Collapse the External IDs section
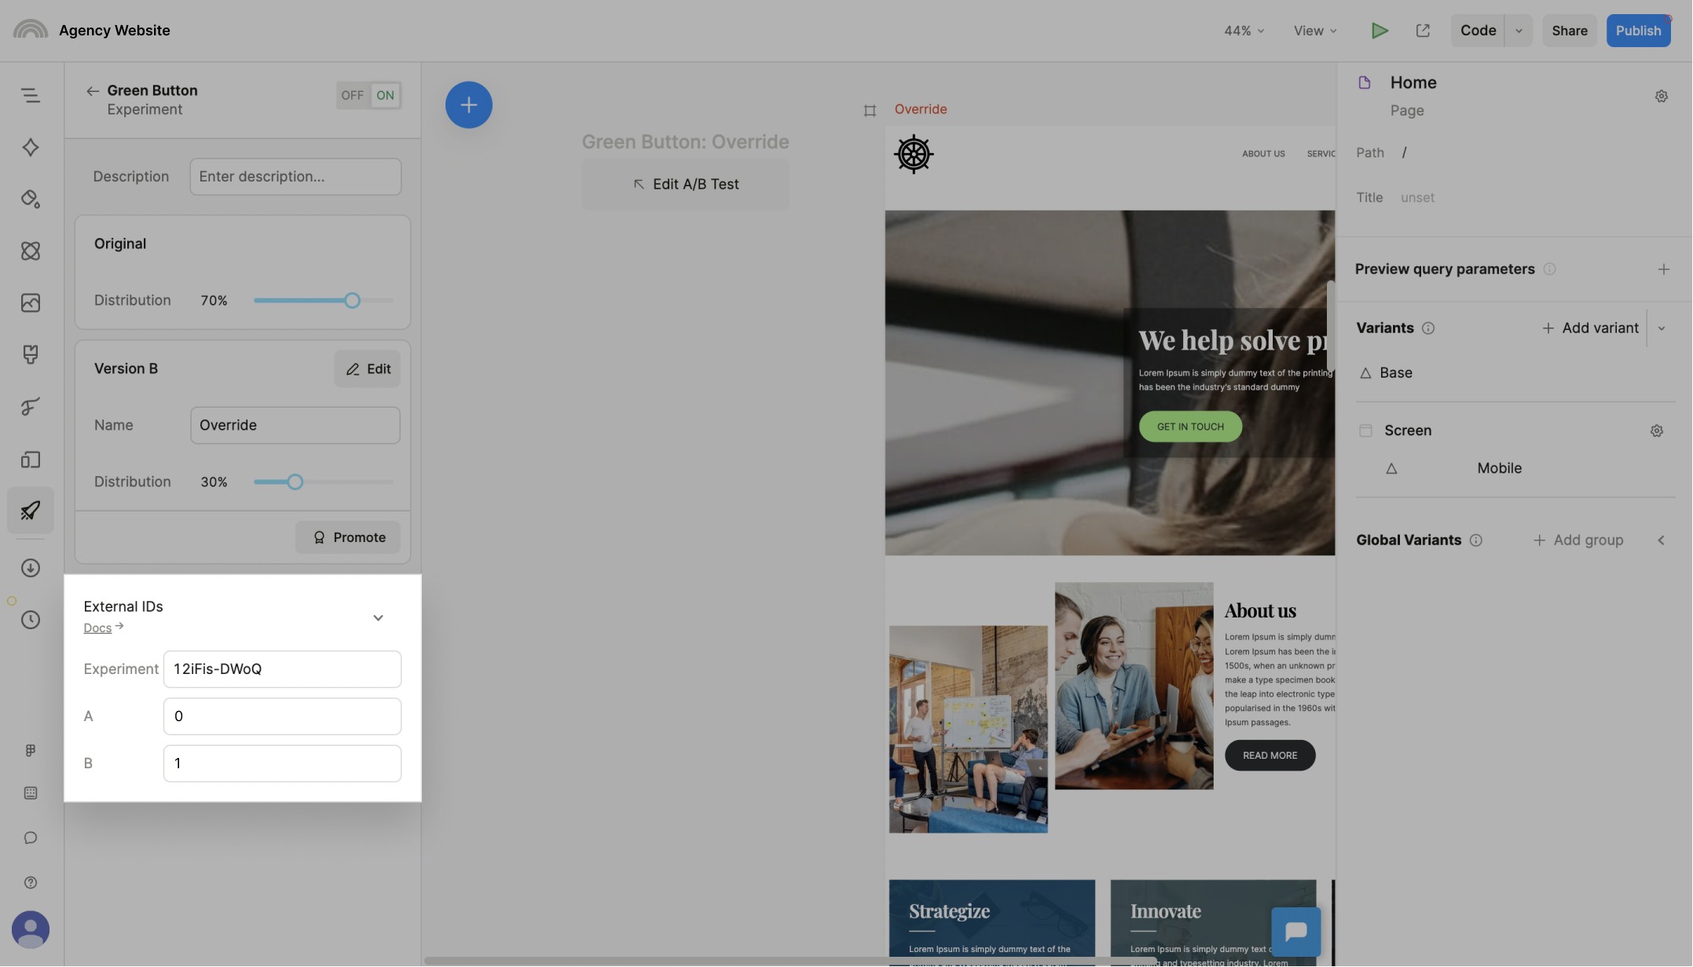Viewport: 1693px width, 967px height. [378, 617]
